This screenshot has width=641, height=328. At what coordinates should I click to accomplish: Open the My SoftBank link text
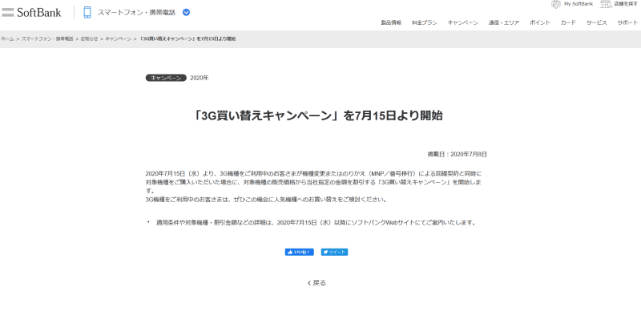click(579, 4)
